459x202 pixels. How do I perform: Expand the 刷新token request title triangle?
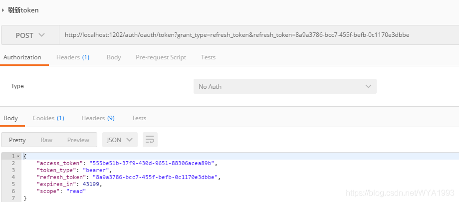click(x=3, y=10)
